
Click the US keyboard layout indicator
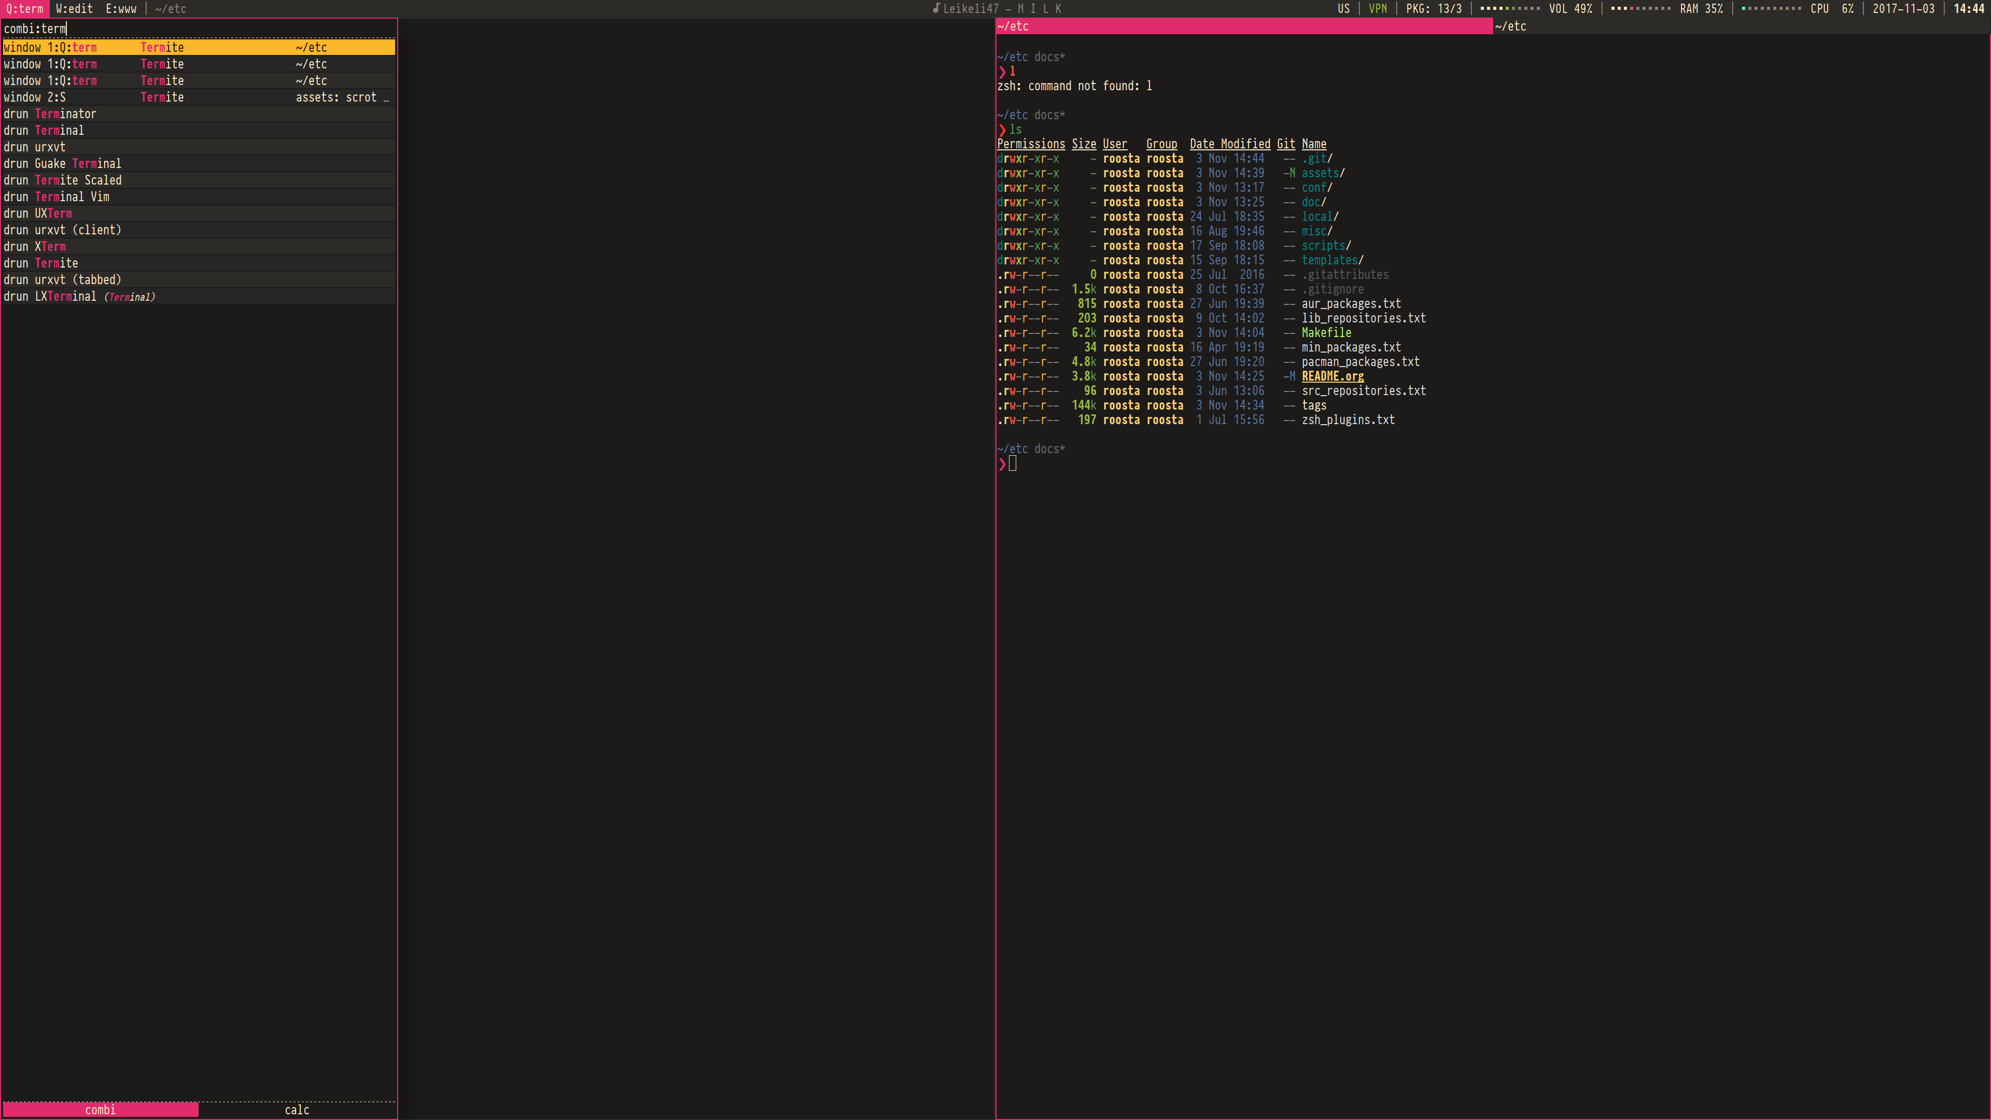click(1343, 8)
